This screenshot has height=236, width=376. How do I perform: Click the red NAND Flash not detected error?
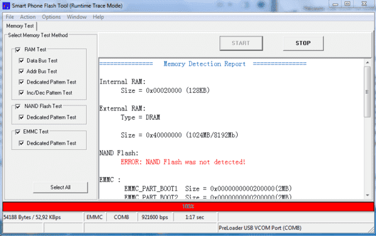click(183, 162)
